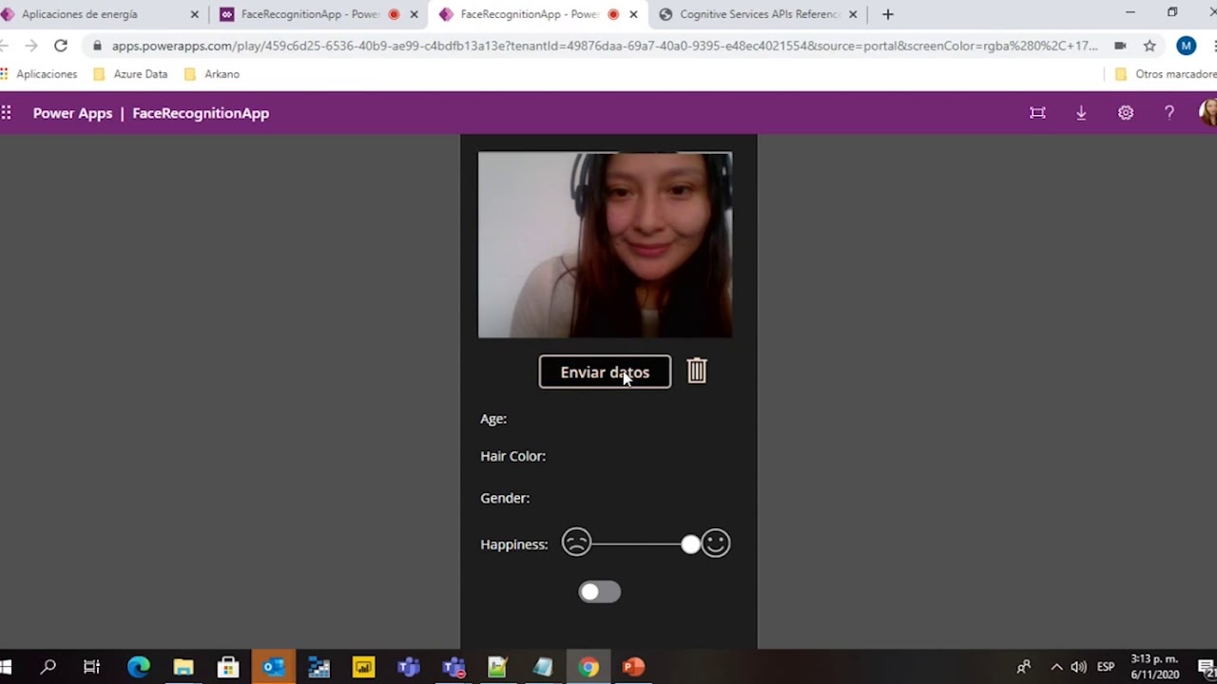The height and width of the screenshot is (684, 1217).
Task: Close the Cognitive Services APIs tab
Action: point(853,14)
